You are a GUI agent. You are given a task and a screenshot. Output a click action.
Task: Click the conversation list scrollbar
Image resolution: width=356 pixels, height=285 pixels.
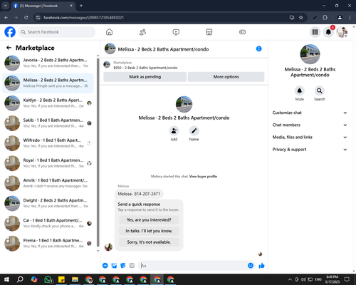pos(98,152)
